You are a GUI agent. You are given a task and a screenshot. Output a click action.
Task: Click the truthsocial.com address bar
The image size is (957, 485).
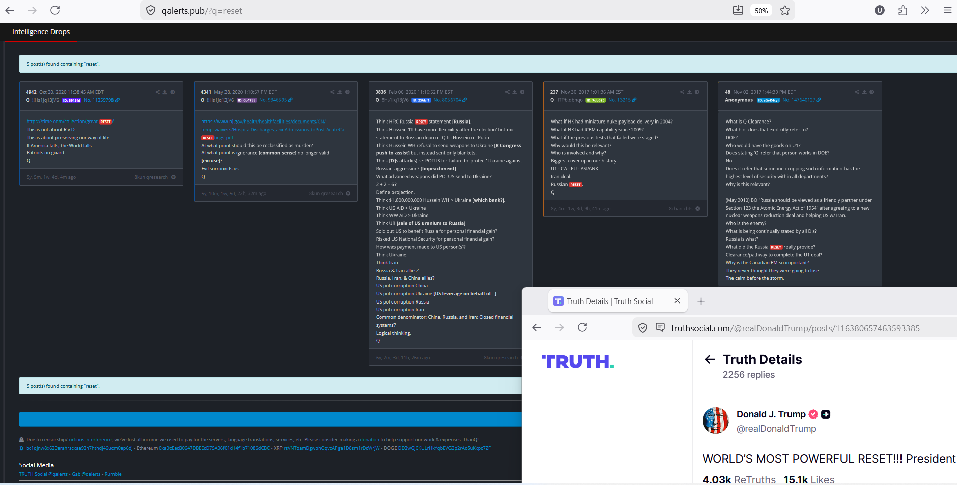[795, 328]
